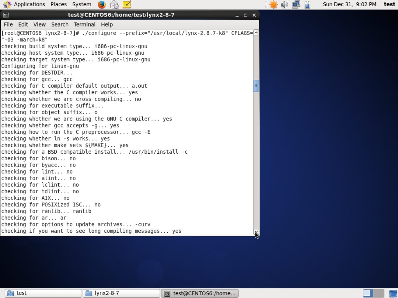Click 'checking whether ln -s works' line
The width and height of the screenshot is (398, 298).
(x=55, y=139)
